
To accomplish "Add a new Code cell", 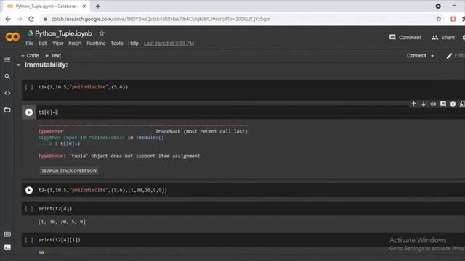I will click(x=30, y=56).
